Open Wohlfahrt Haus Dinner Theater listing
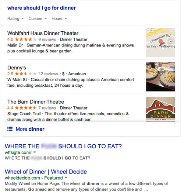This screenshot has width=184, height=193. pyautogui.click(x=43, y=33)
